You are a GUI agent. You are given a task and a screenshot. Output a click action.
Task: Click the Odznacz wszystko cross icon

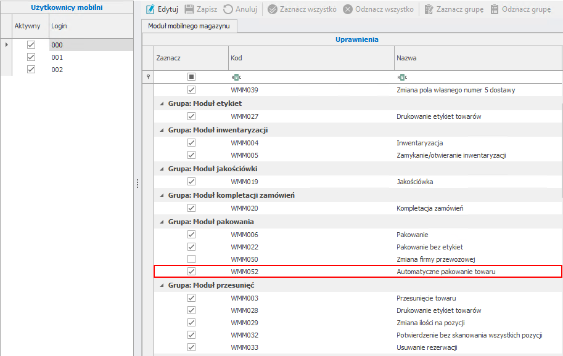(348, 10)
